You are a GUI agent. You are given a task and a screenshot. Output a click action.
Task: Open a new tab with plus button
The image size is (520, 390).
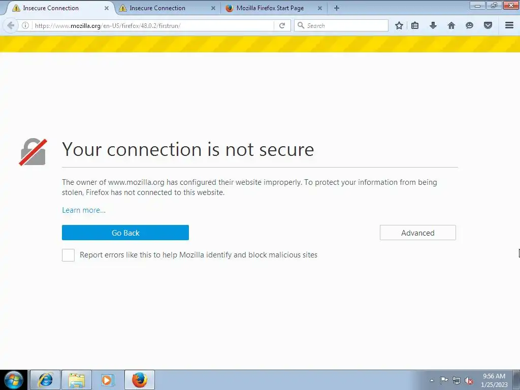click(337, 8)
